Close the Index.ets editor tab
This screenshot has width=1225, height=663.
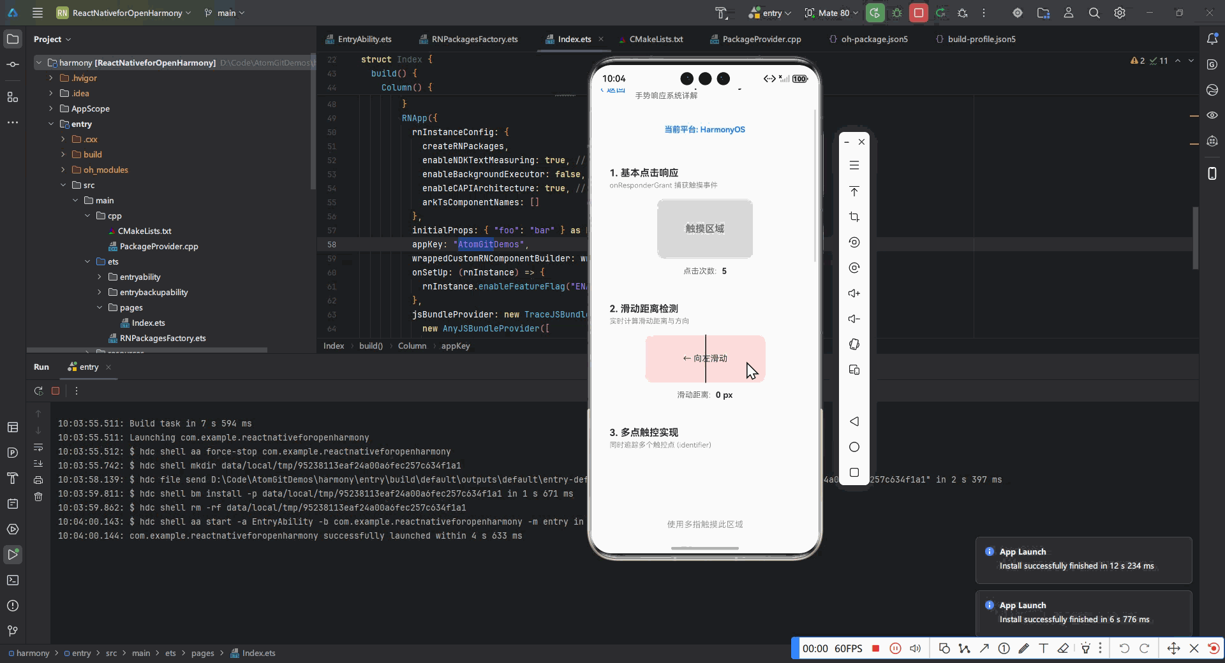click(600, 39)
